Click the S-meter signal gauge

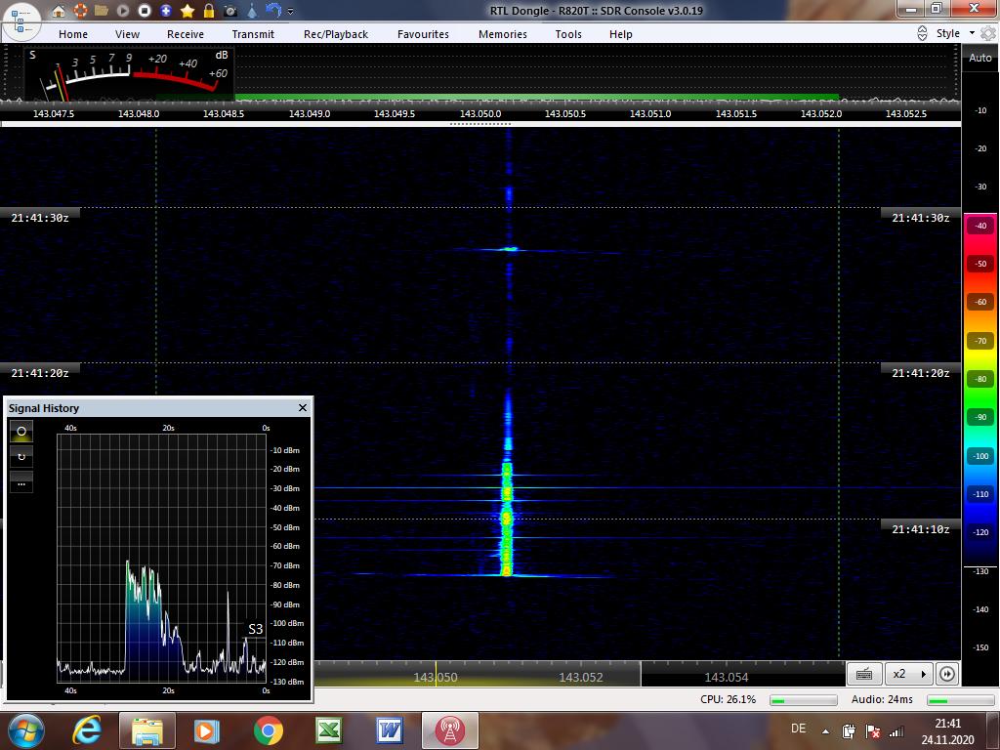130,73
